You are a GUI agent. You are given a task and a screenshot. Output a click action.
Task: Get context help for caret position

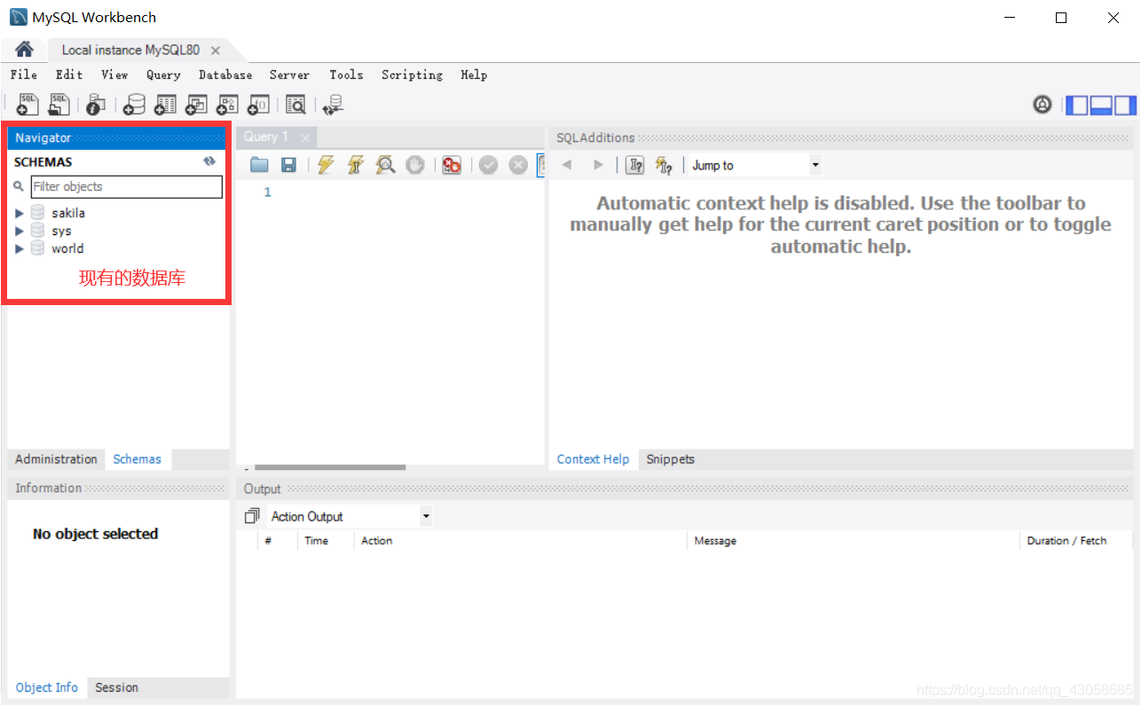[x=635, y=165]
